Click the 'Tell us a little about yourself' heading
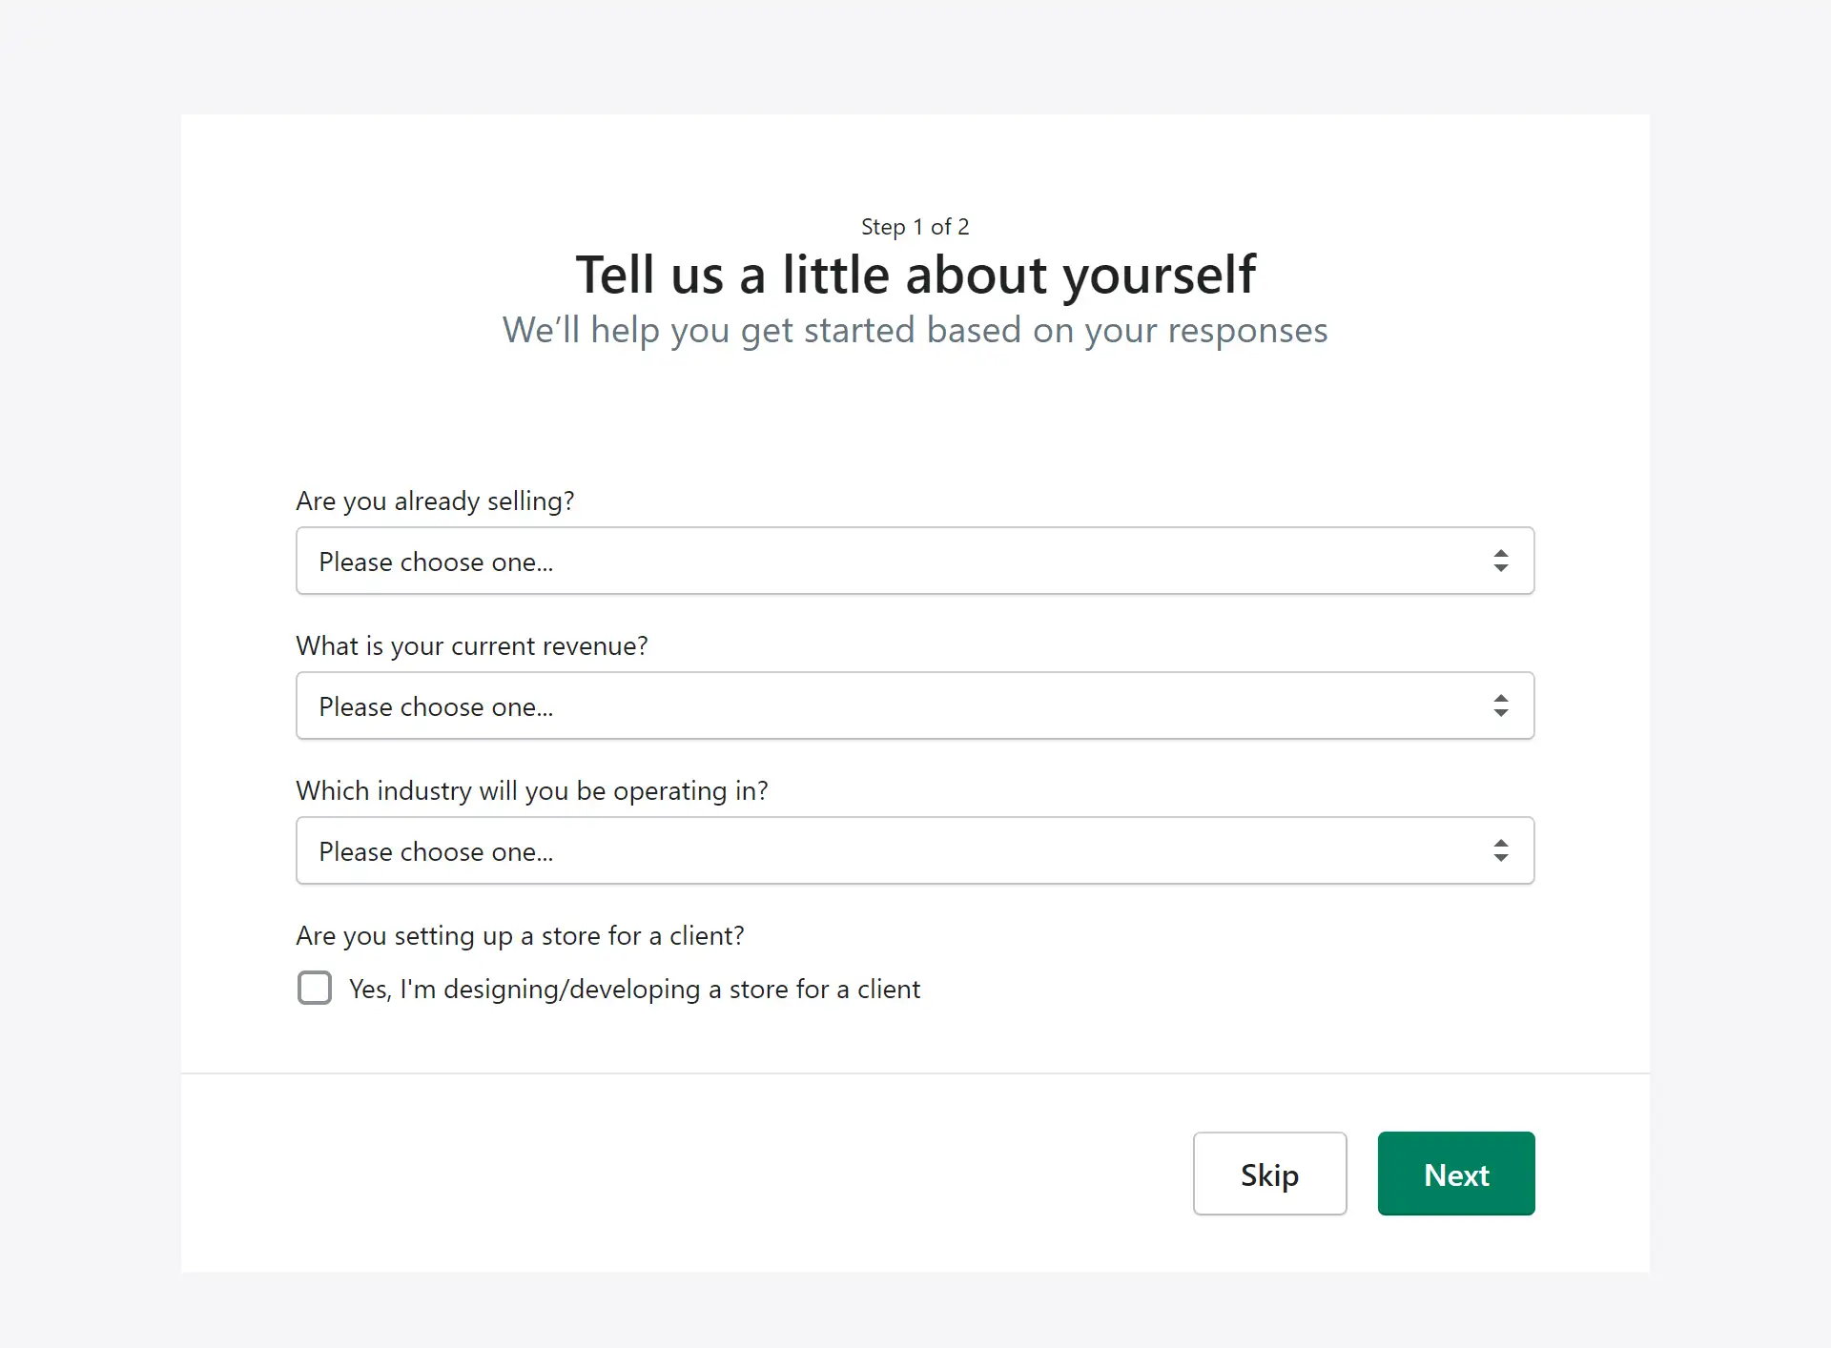 (915, 275)
